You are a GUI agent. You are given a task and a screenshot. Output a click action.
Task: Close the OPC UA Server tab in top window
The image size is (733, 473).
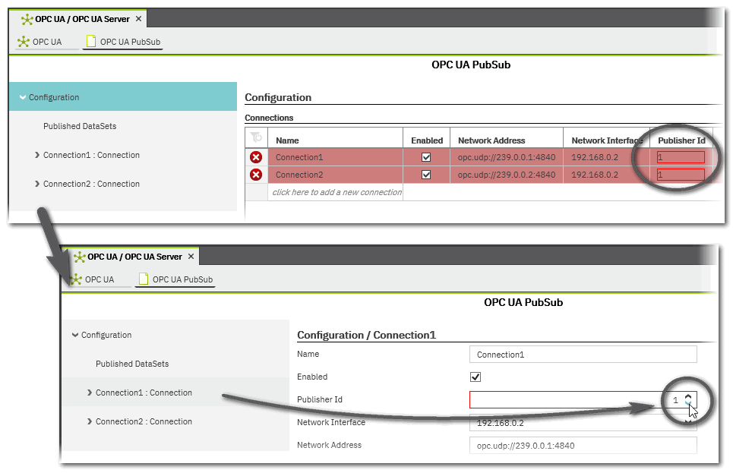pyautogui.click(x=139, y=19)
